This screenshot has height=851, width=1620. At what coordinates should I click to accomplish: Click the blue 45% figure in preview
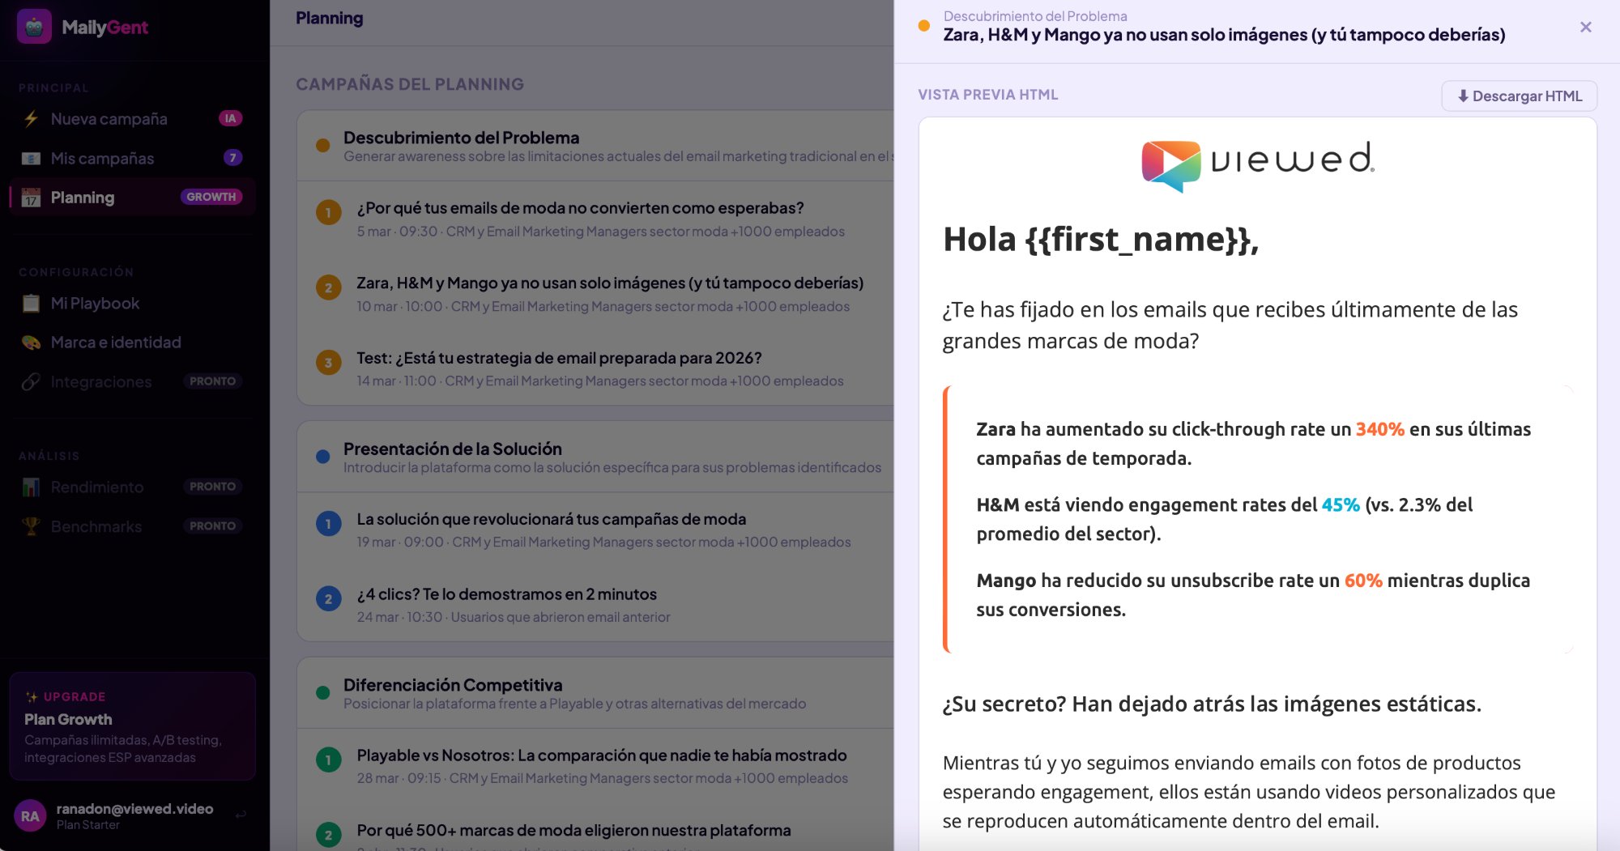coord(1341,505)
